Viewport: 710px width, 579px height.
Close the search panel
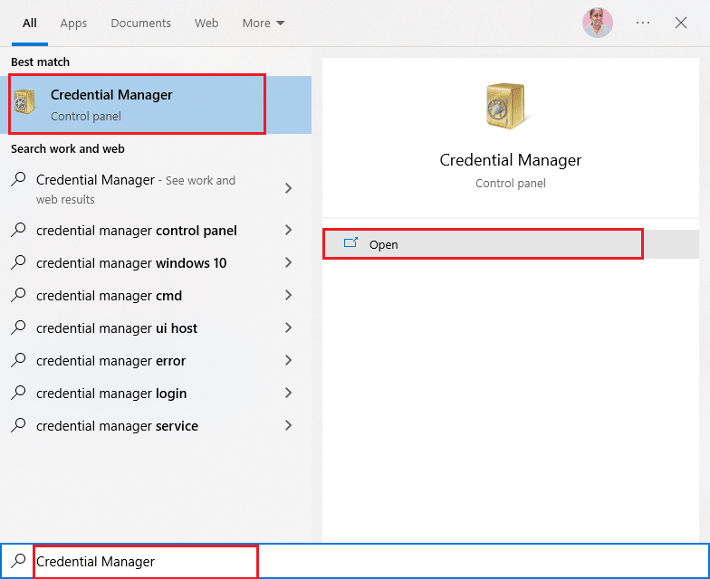click(x=681, y=23)
